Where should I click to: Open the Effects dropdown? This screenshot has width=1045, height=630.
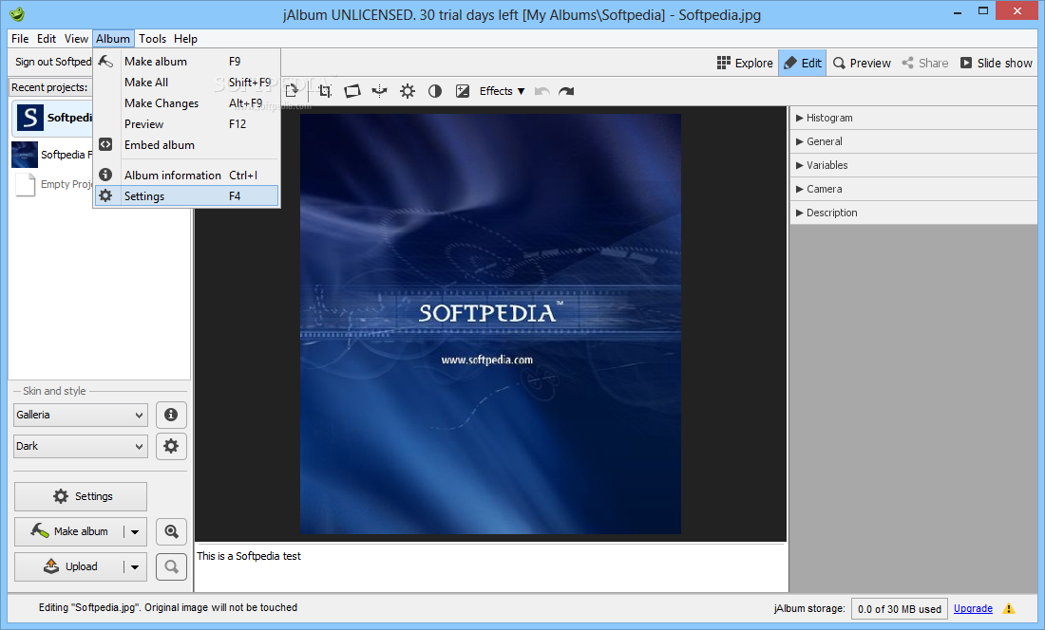click(502, 91)
